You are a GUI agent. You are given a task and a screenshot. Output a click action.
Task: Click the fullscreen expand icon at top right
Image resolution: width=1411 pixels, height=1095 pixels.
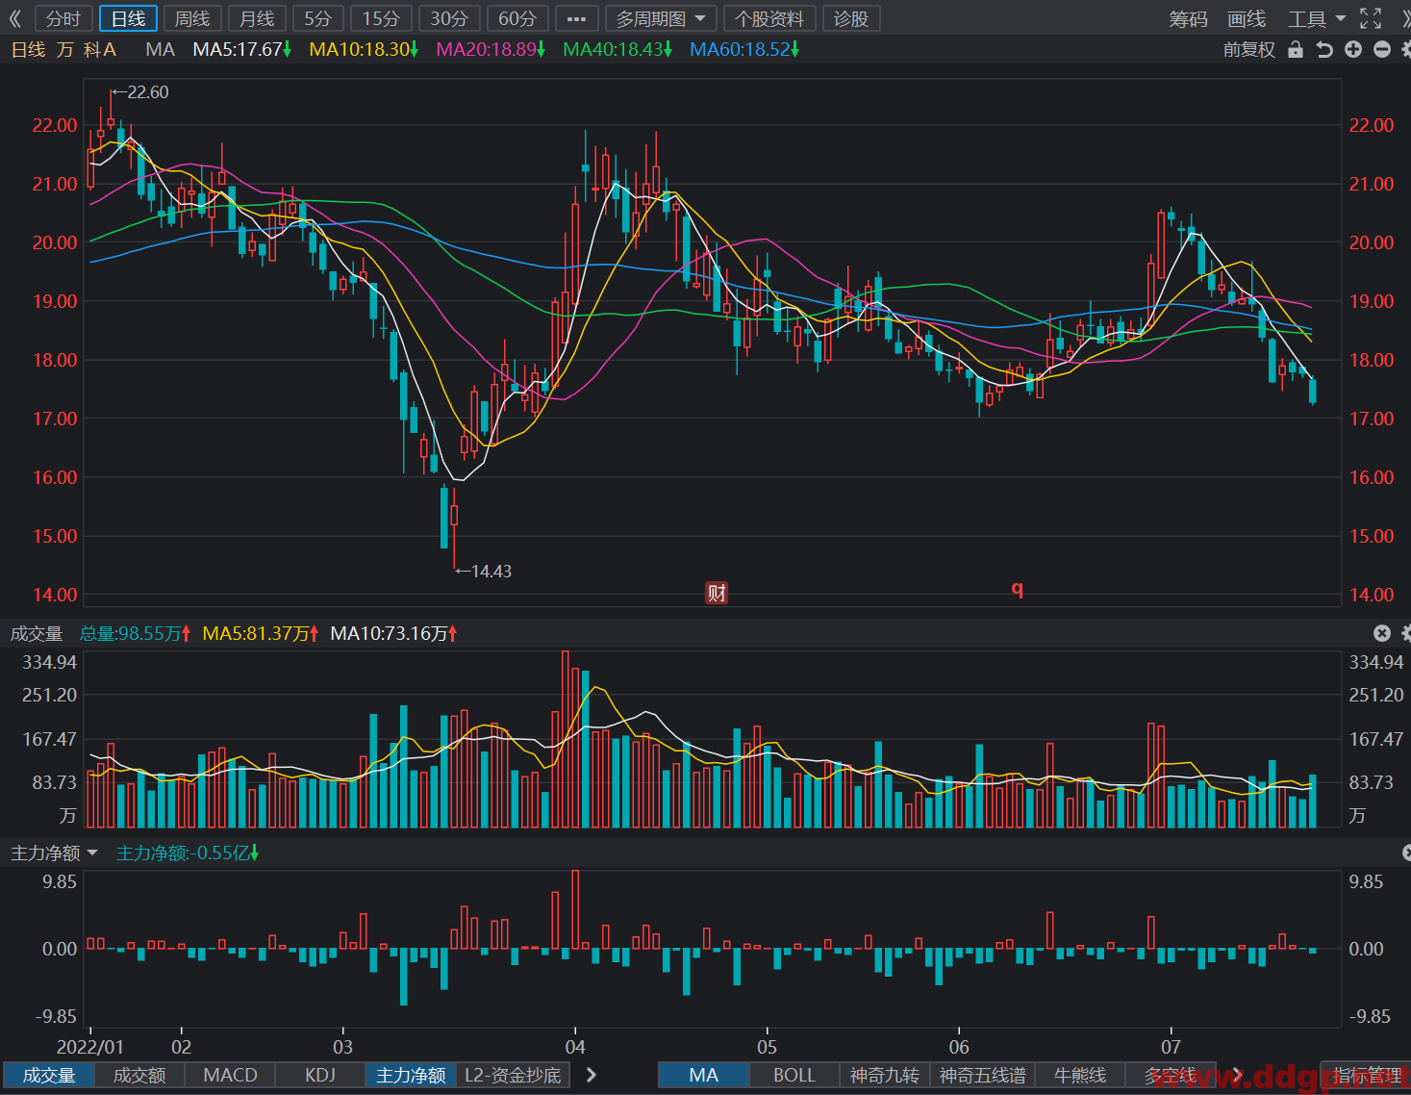click(1371, 18)
